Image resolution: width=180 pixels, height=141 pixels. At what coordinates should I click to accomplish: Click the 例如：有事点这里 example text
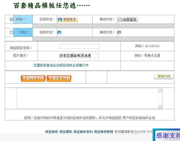coord(148,56)
